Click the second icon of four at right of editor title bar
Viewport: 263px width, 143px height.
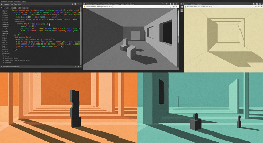tap(75, 4)
